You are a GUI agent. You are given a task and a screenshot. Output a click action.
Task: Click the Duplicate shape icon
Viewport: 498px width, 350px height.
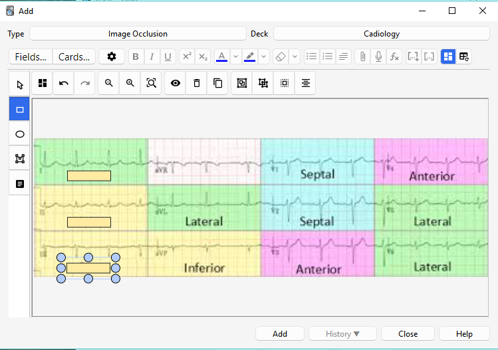(x=218, y=83)
